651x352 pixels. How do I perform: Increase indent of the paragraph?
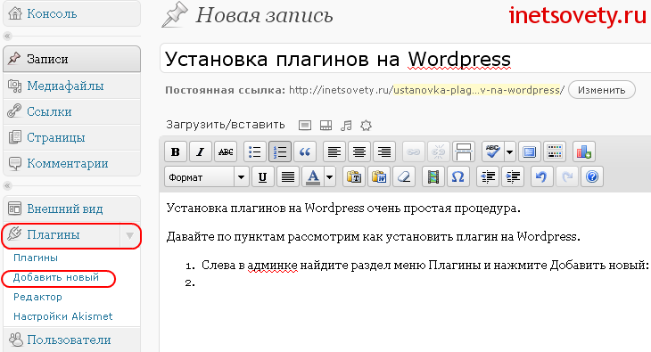513,177
